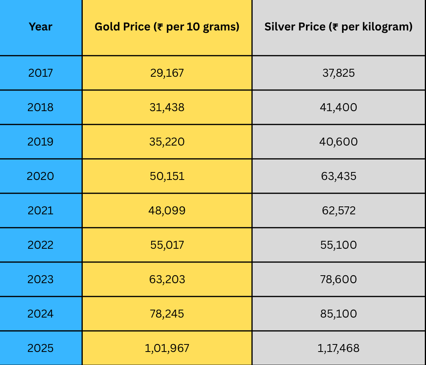Image resolution: width=426 pixels, height=365 pixels.
Task: Select silver price 78,600 cell
Action: pyautogui.click(x=339, y=279)
